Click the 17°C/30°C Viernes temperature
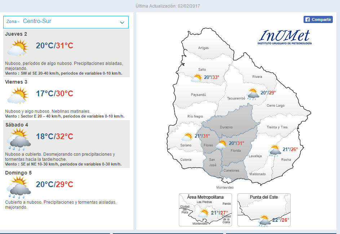Image resolution: width=340 pixels, height=234 pixels. [x=54, y=94]
